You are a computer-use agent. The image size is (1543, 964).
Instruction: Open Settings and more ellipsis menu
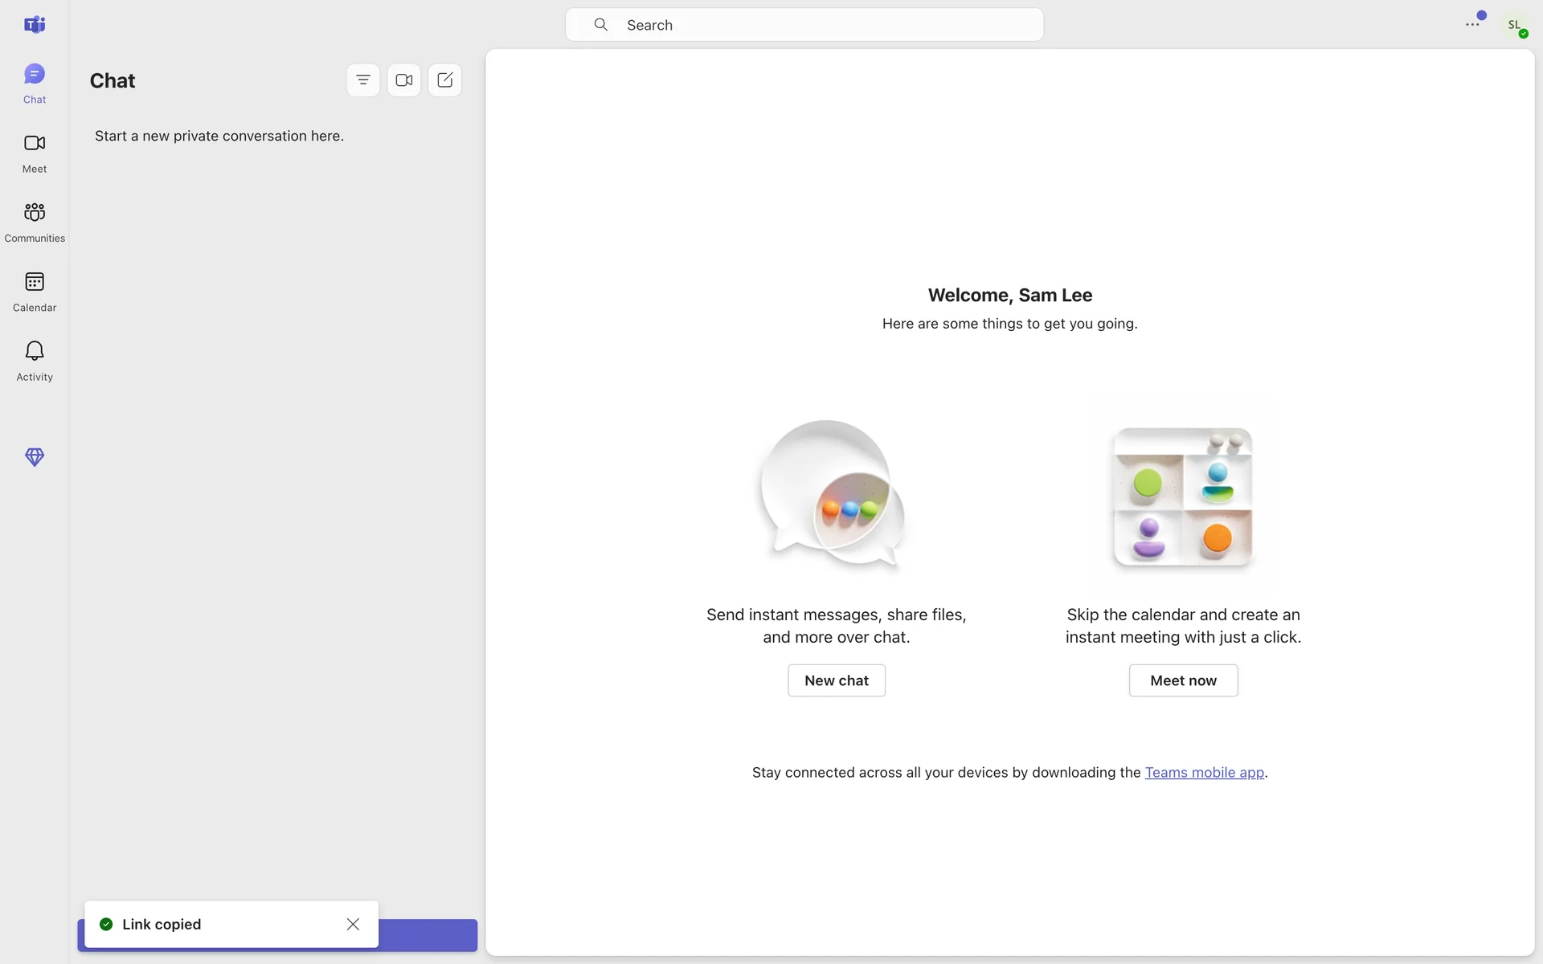coord(1472,25)
